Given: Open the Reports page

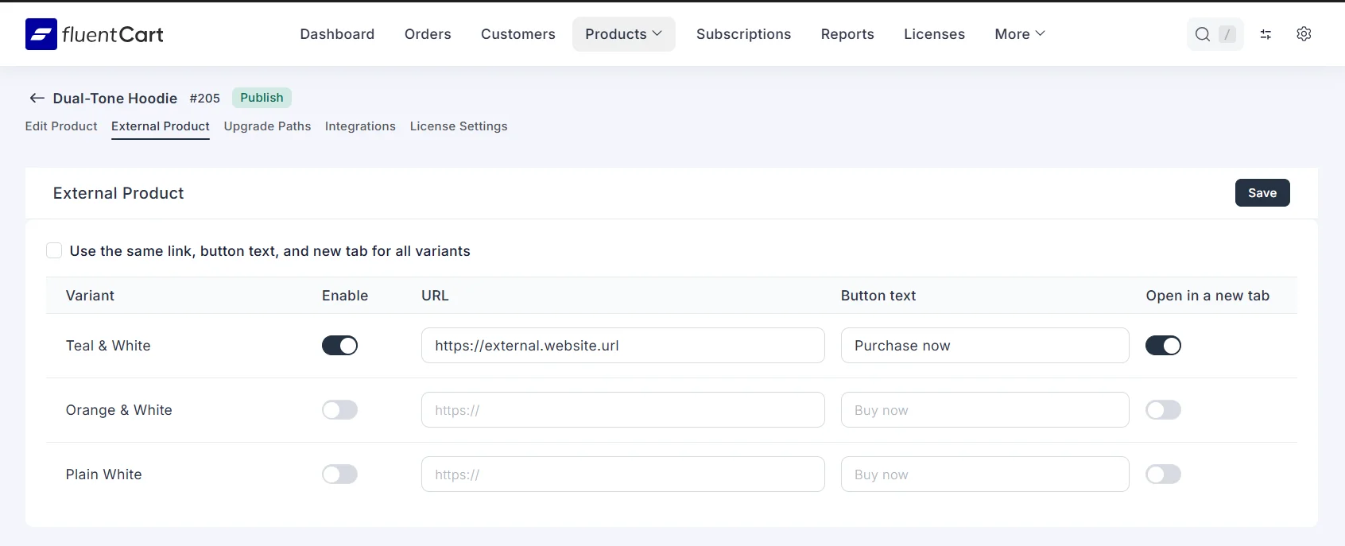Looking at the screenshot, I should 847,34.
